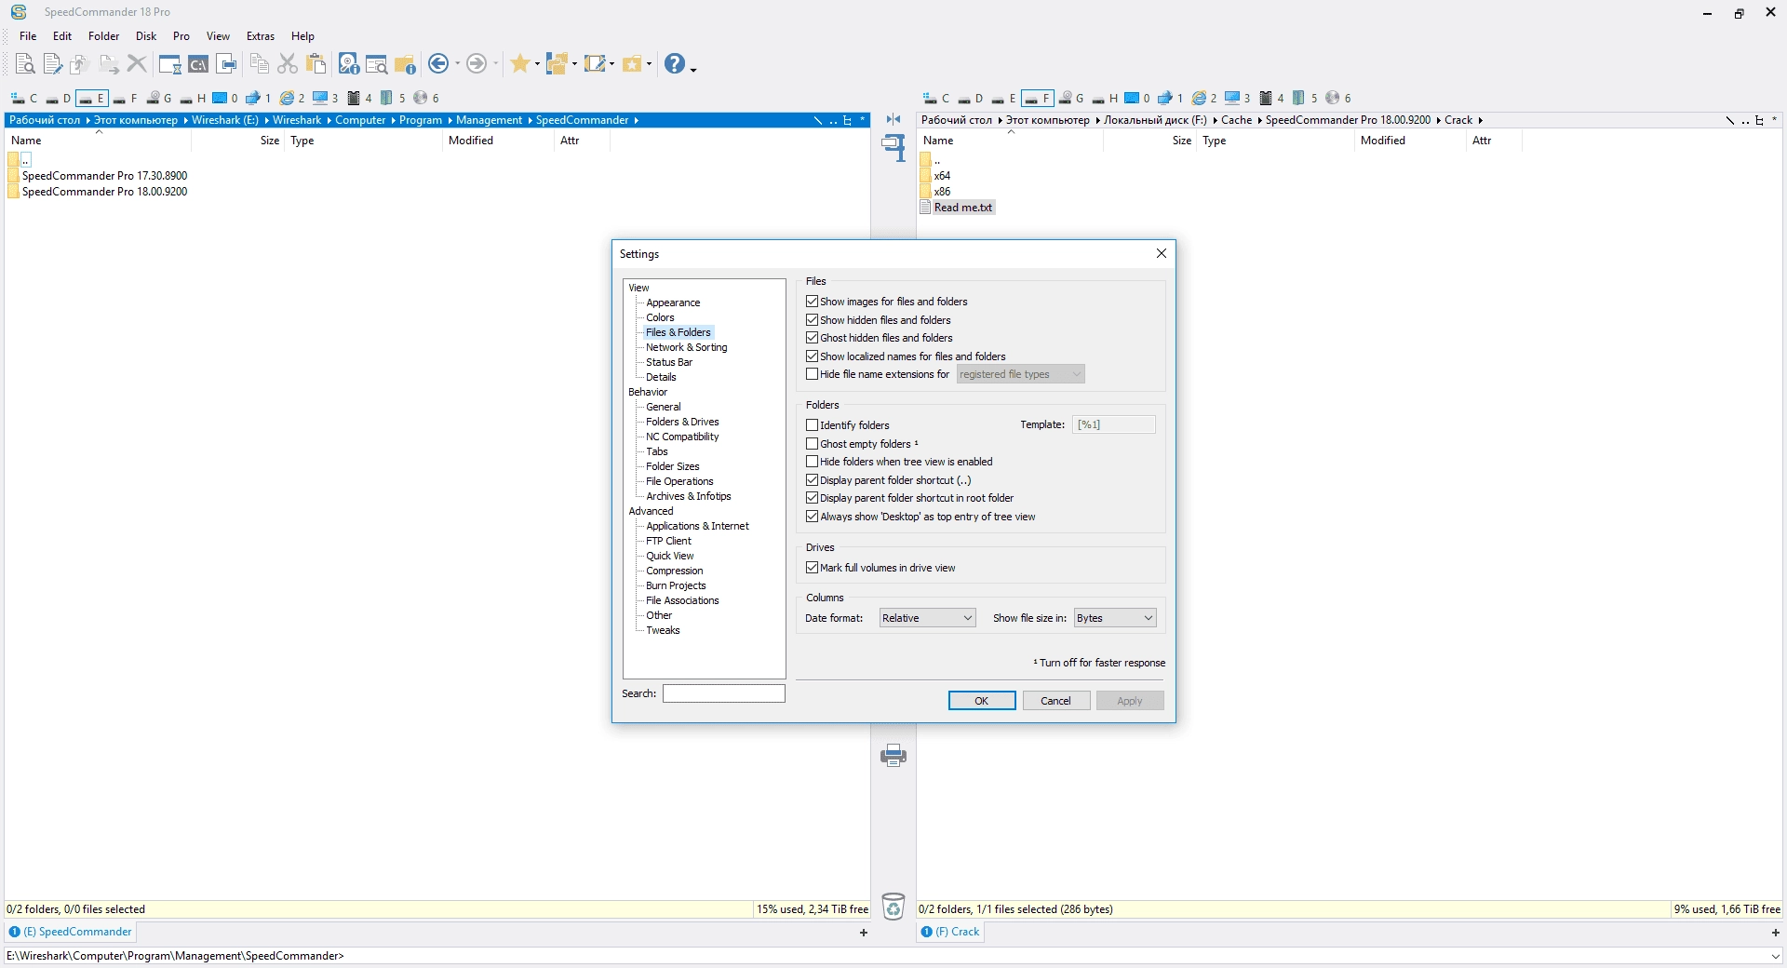The width and height of the screenshot is (1787, 968).
Task: Click the swap panels icon between panes
Action: [x=893, y=119]
